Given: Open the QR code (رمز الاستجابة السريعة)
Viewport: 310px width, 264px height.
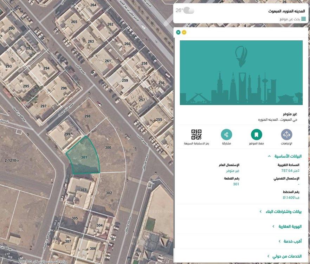Looking at the screenshot, I should tap(196, 135).
